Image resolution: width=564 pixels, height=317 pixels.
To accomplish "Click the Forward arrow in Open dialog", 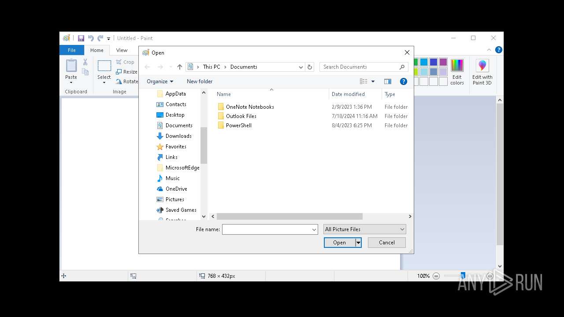I will point(160,67).
